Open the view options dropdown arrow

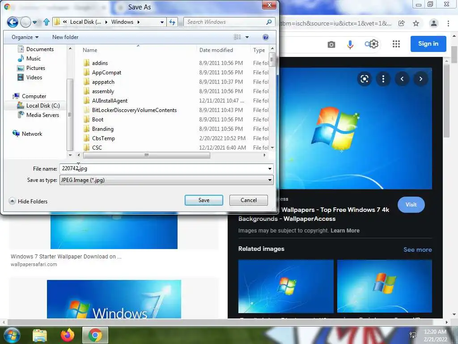pyautogui.click(x=247, y=37)
